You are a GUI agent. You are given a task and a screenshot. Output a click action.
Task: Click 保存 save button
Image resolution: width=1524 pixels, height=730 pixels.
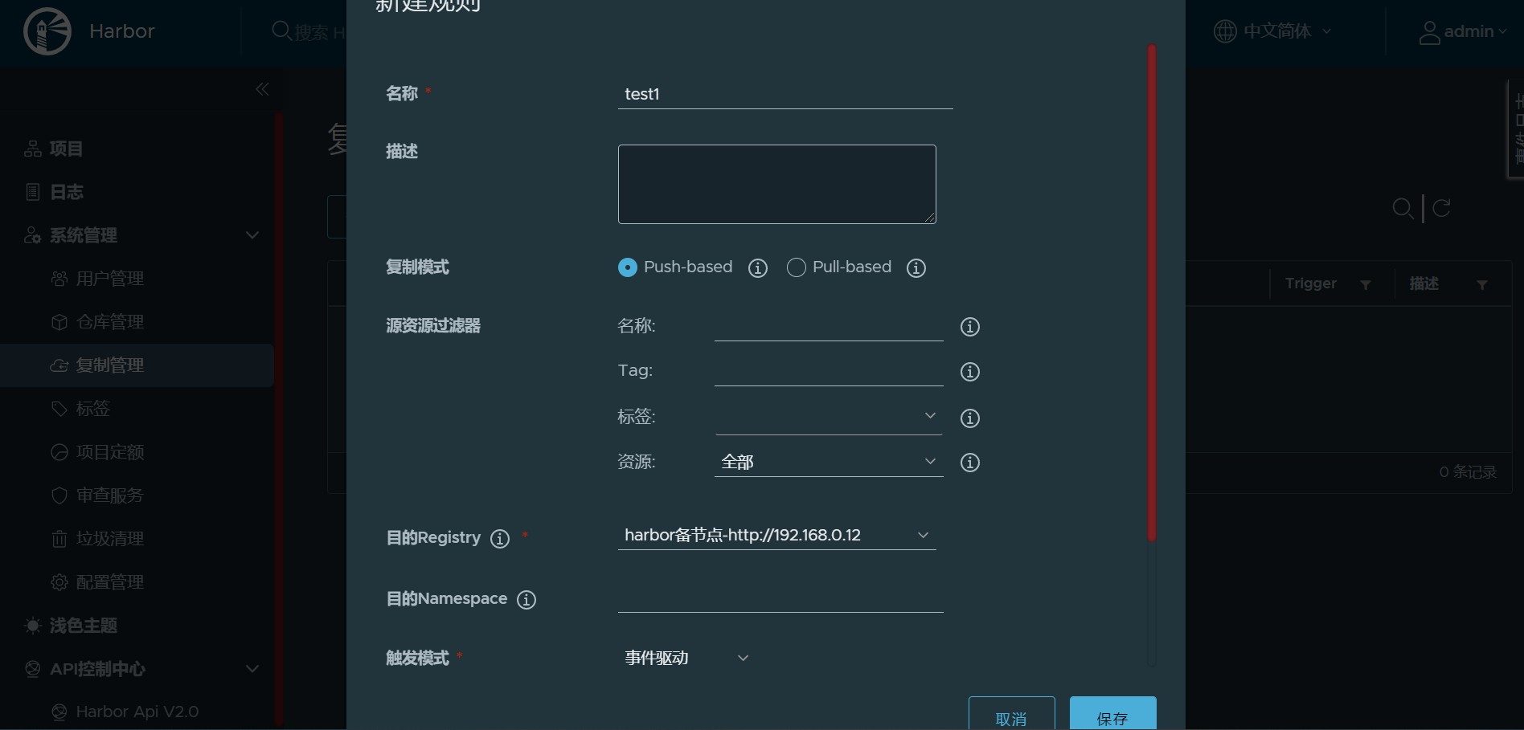1112,715
